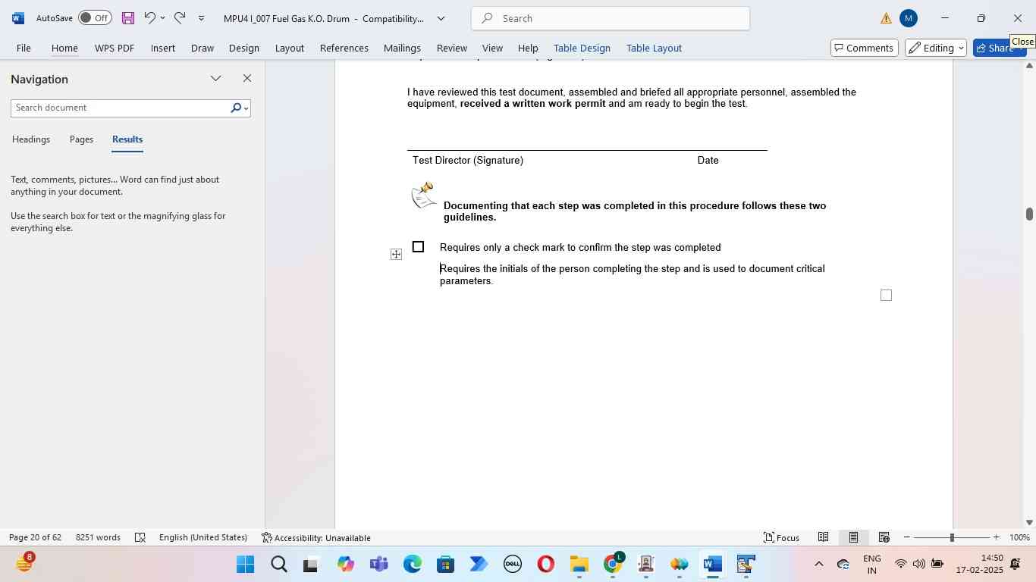This screenshot has width=1036, height=582.
Task: Select Web Layout view icon
Action: pyautogui.click(x=884, y=537)
